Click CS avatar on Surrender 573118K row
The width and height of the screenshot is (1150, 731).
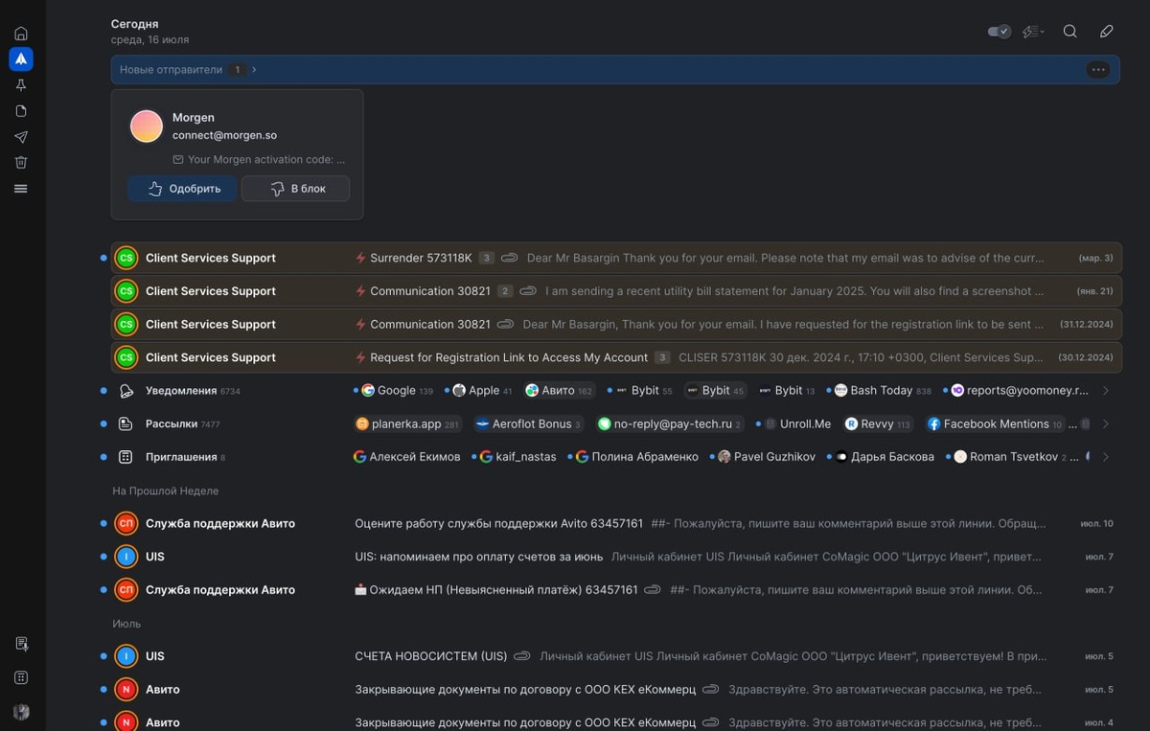tap(126, 258)
